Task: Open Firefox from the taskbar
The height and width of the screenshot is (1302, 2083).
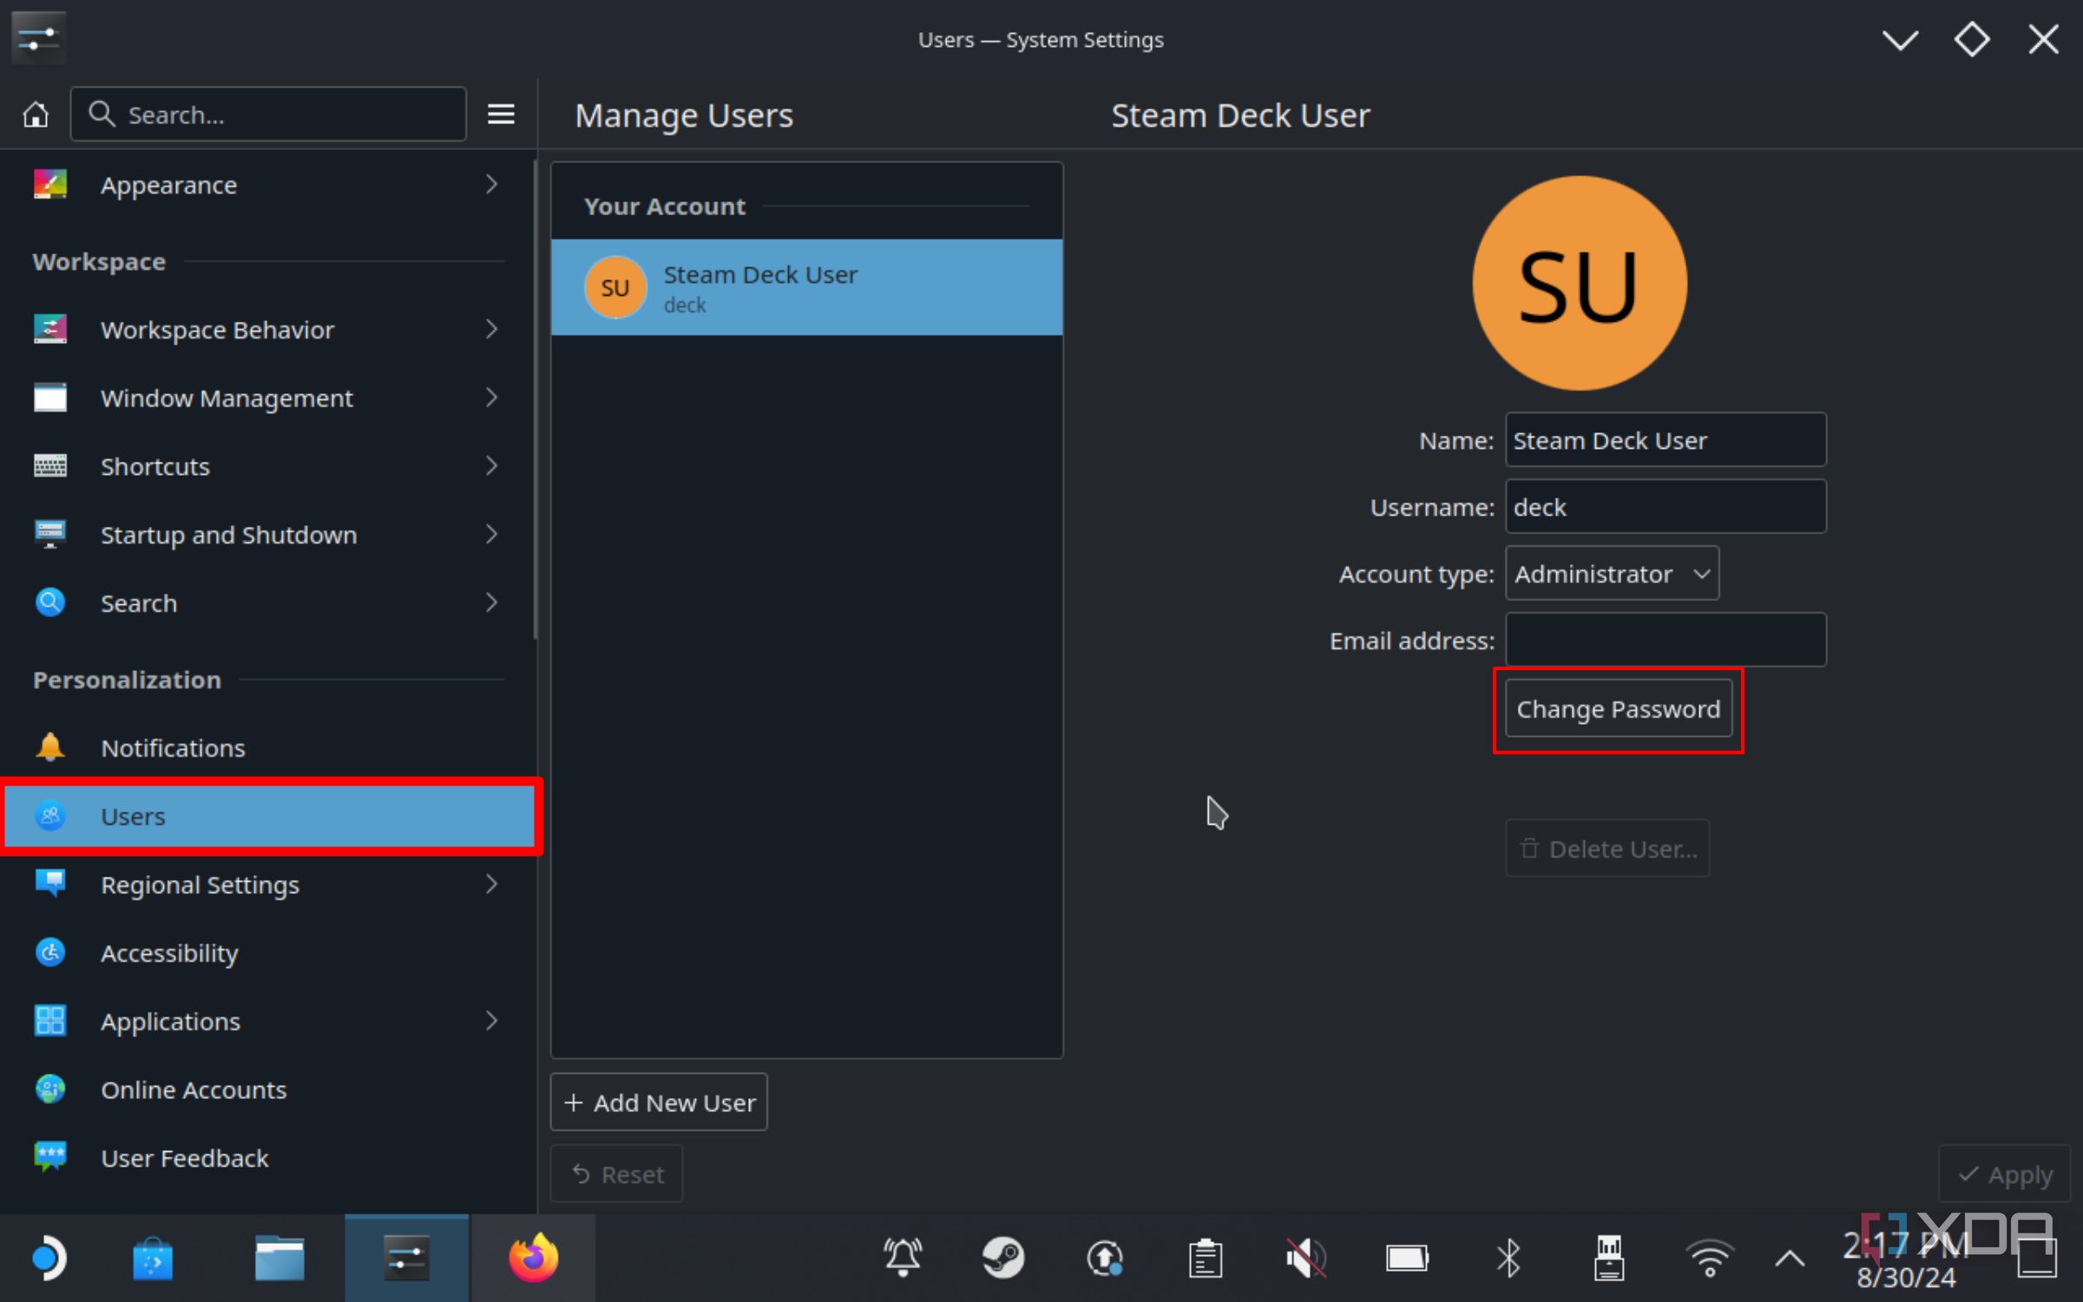Action: tap(533, 1258)
